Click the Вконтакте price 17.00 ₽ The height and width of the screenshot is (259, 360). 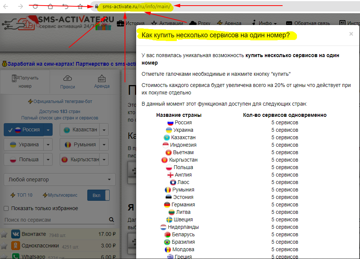107,234
